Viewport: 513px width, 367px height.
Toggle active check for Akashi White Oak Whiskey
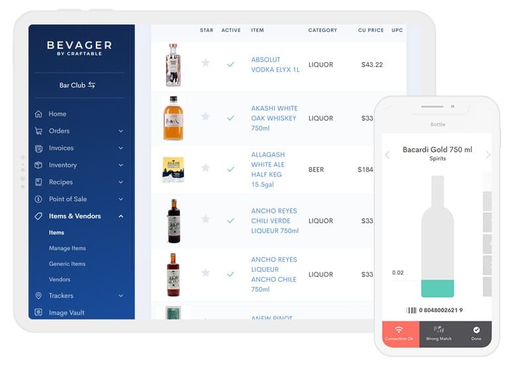230,118
